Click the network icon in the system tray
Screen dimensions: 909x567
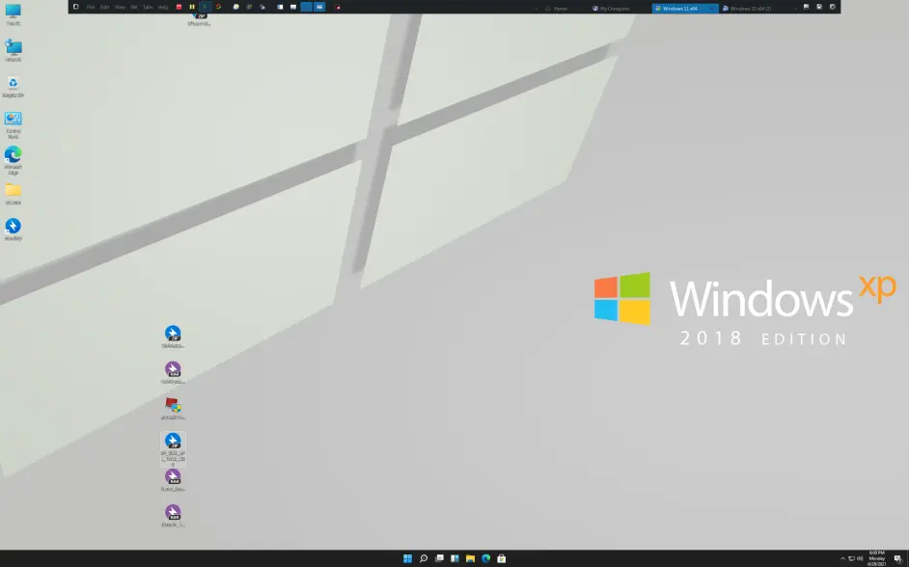[851, 558]
